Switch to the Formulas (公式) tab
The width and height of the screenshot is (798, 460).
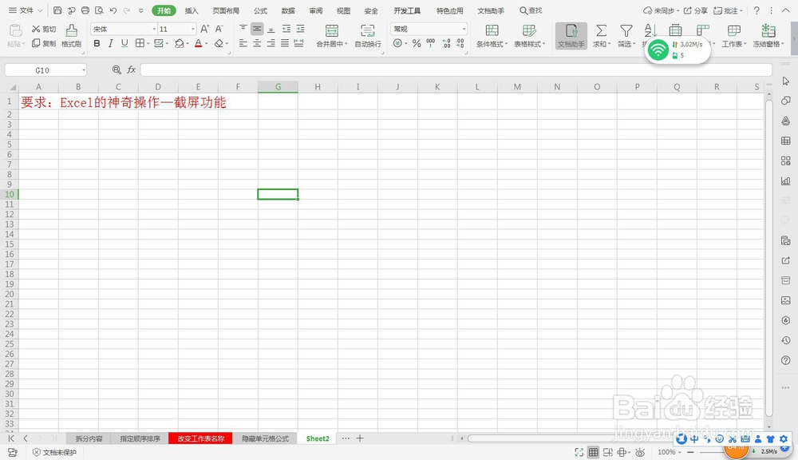tap(261, 10)
